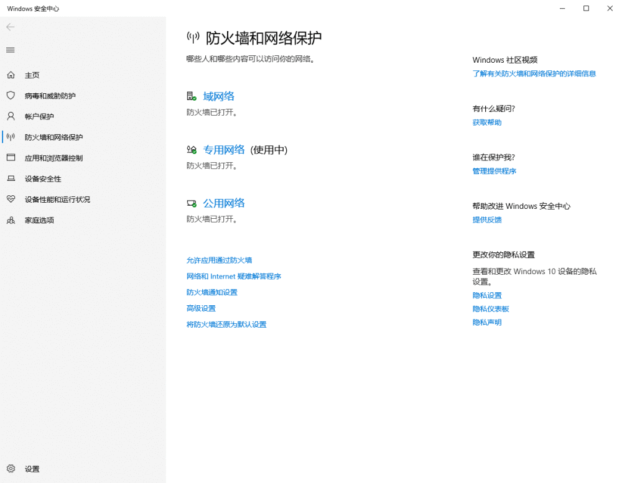Click the (使用中) label
Image resolution: width=622 pixels, height=483 pixels.
click(x=269, y=150)
